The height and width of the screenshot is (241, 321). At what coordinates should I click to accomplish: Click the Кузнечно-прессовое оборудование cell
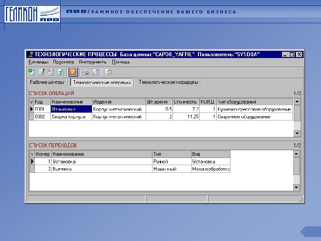255,109
